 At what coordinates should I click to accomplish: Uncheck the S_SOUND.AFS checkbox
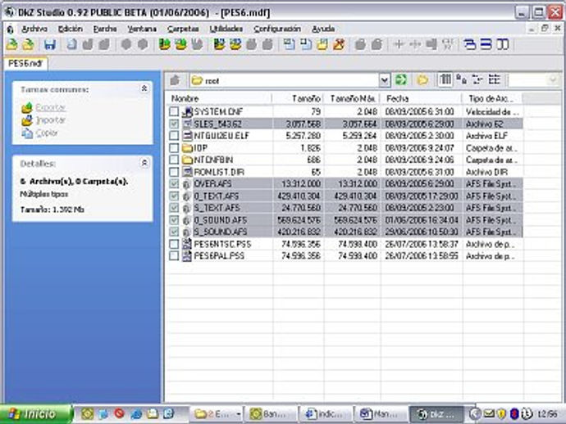click(x=174, y=232)
